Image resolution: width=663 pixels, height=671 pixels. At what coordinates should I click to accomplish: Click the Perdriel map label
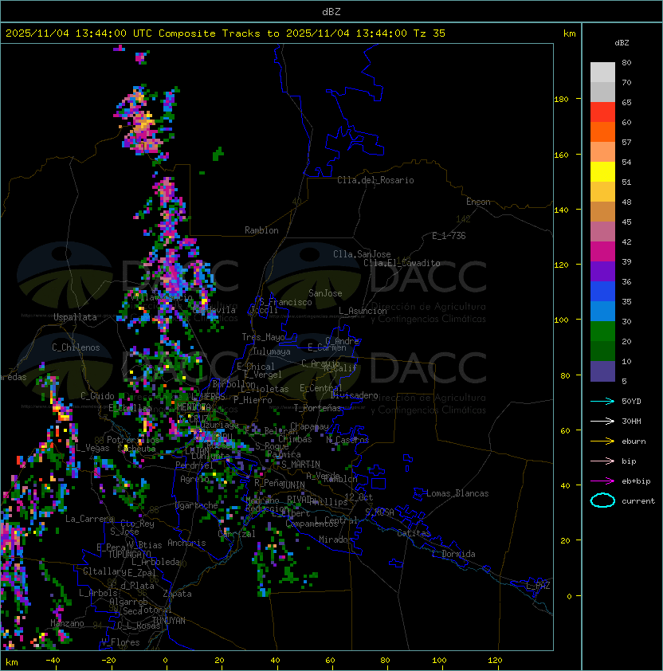pyautogui.click(x=194, y=465)
